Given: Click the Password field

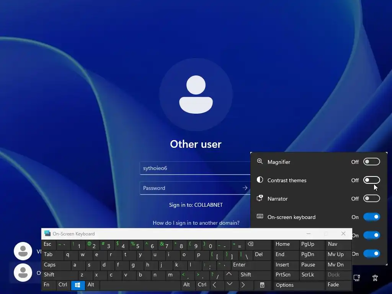Looking at the screenshot, I should [195, 188].
